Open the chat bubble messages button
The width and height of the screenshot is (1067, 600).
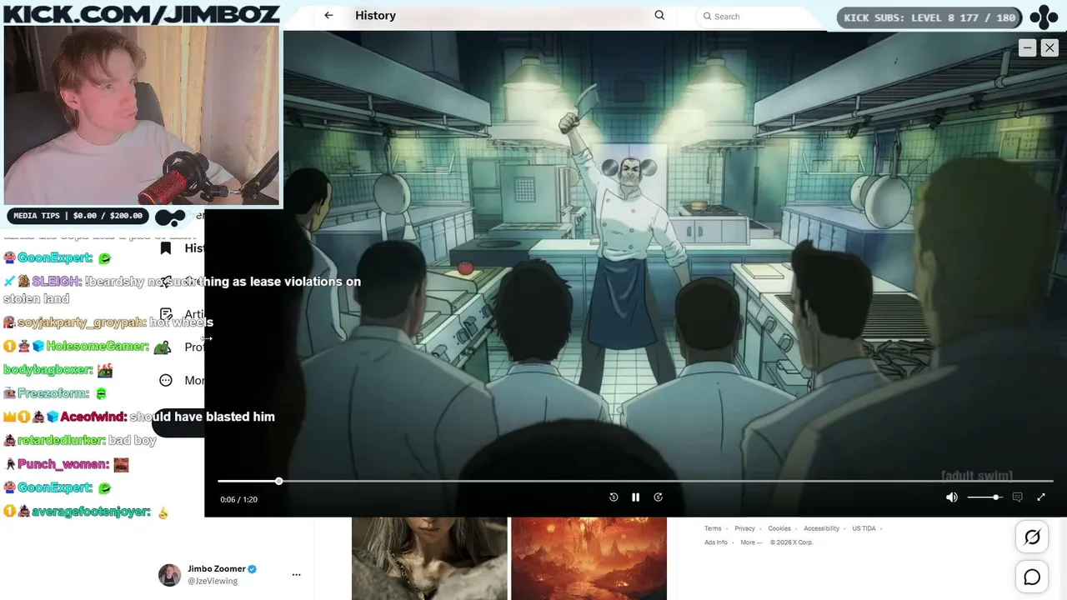1032,577
